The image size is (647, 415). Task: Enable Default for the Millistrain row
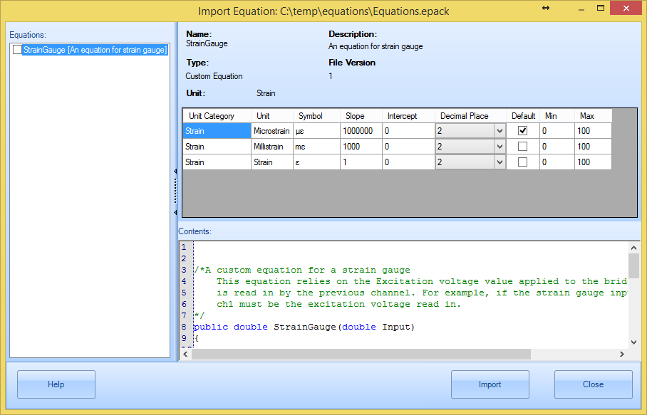pos(524,146)
